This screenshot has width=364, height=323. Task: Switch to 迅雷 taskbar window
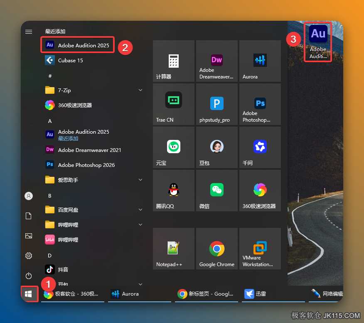coord(273,294)
